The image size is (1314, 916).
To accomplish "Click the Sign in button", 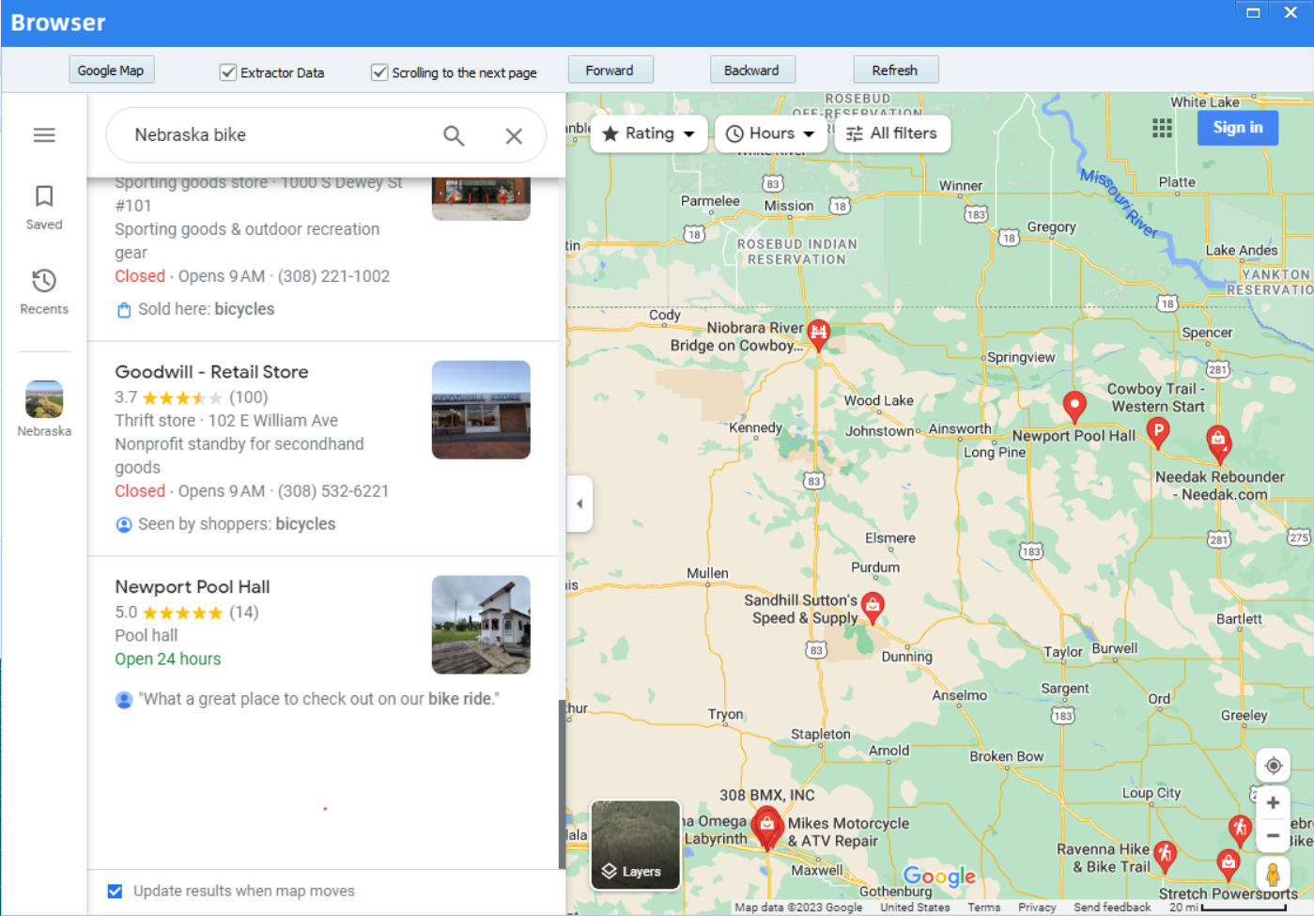I will 1237,128.
